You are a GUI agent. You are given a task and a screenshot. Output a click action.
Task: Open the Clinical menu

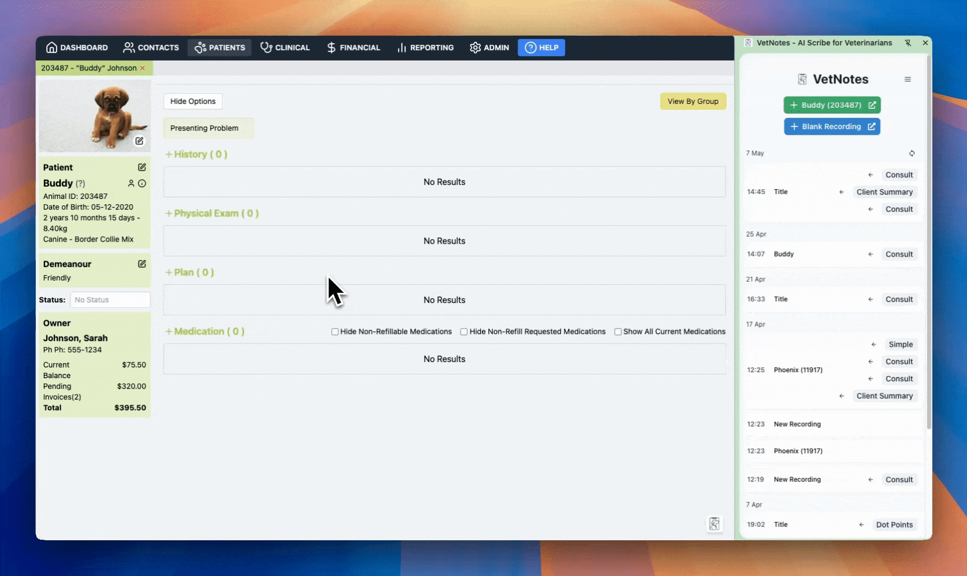[x=285, y=47]
